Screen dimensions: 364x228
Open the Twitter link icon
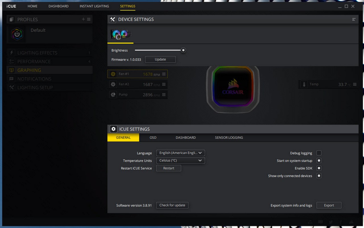tap(331, 222)
